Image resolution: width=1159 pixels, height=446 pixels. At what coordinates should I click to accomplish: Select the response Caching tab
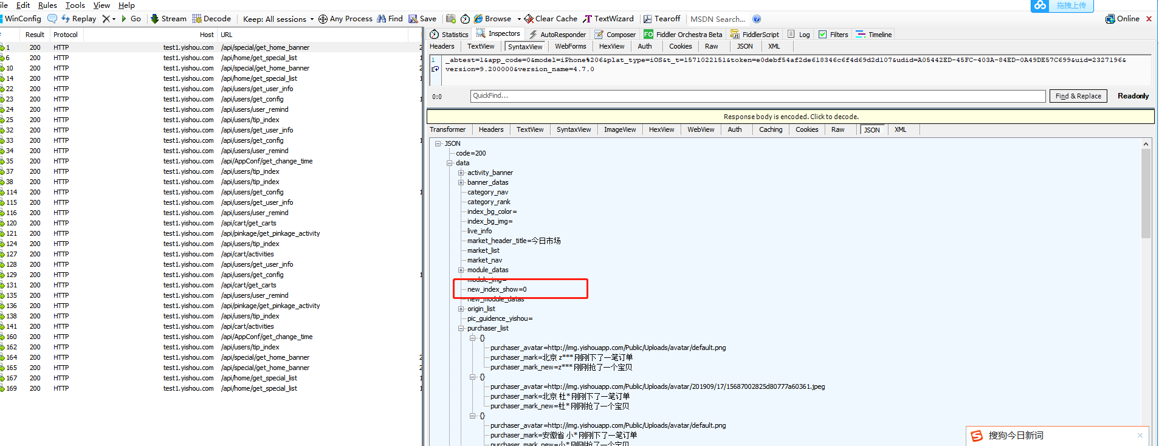coord(771,129)
